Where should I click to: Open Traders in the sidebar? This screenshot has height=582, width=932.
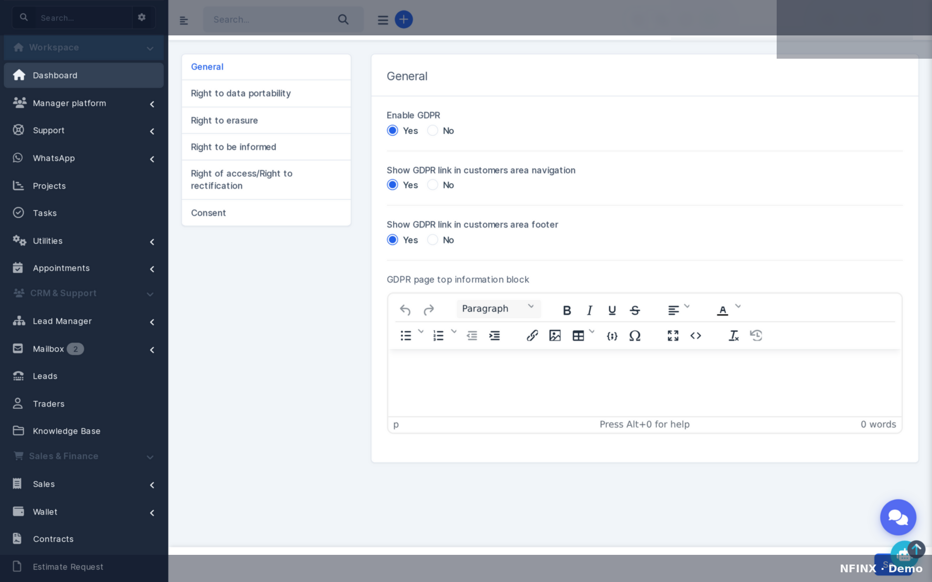(x=83, y=404)
